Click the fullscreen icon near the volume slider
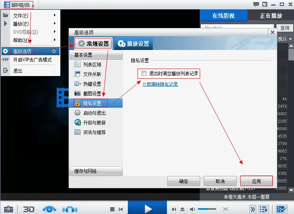This screenshot has height=214, width=294. tap(225, 209)
